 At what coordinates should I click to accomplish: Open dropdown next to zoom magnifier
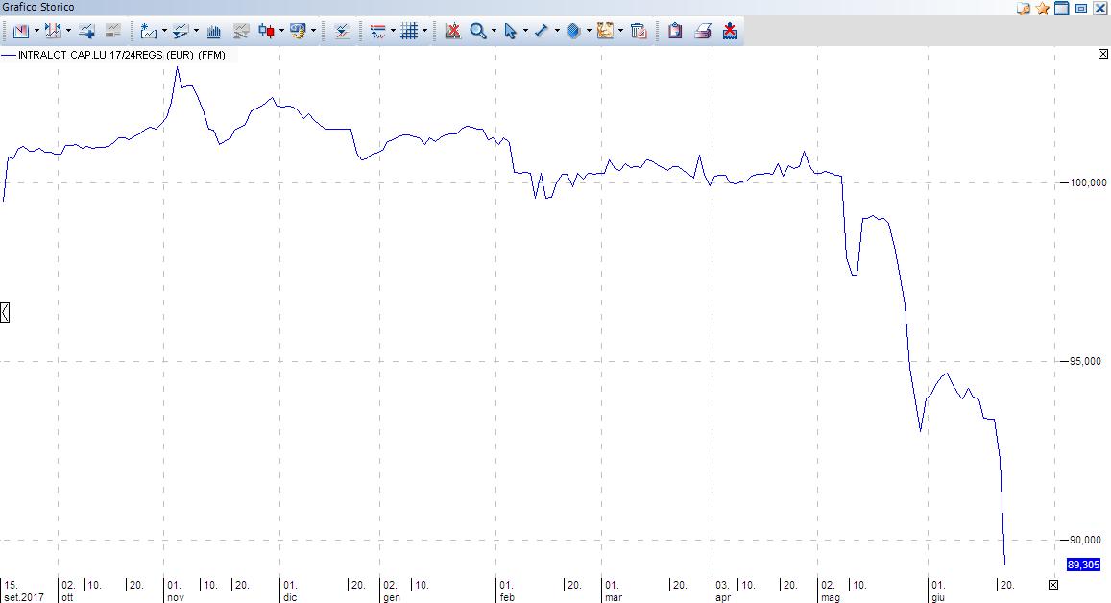point(494,31)
